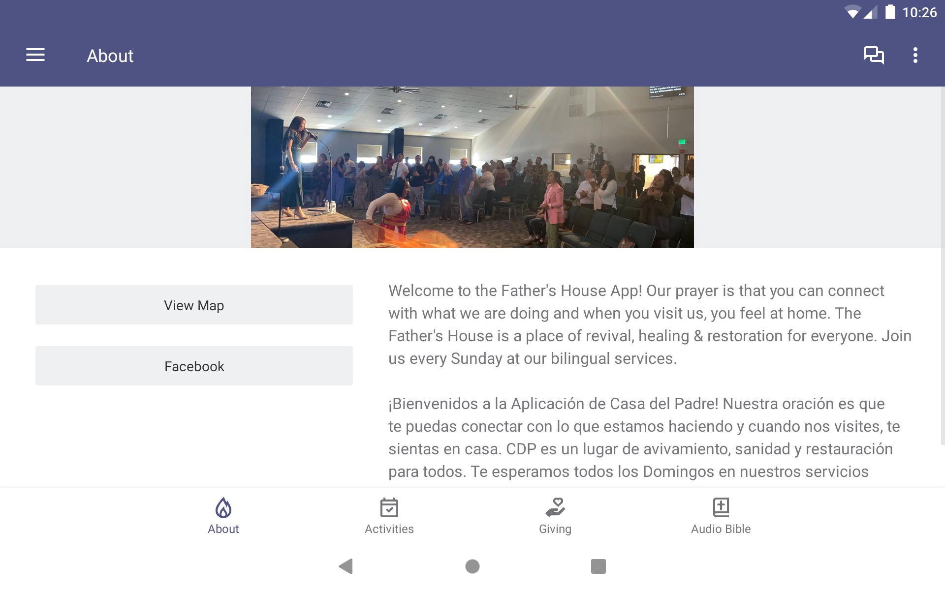Tap the Activities calendar icon
The image size is (945, 590).
(x=389, y=508)
